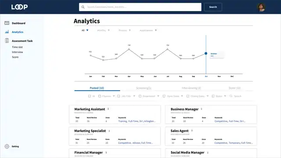Open the Channel filter dropdown arrow
The height and width of the screenshot is (158, 281).
pos(114,96)
